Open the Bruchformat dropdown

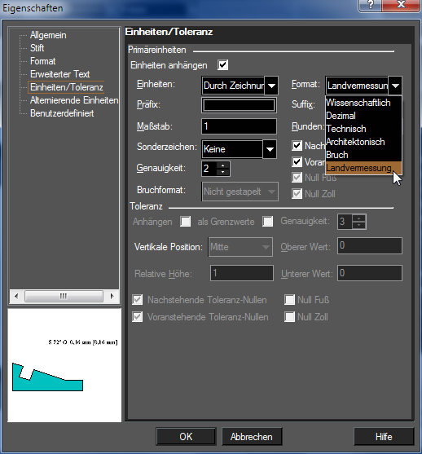[240, 192]
